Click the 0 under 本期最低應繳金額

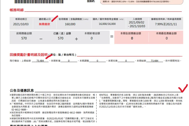click(167, 38)
